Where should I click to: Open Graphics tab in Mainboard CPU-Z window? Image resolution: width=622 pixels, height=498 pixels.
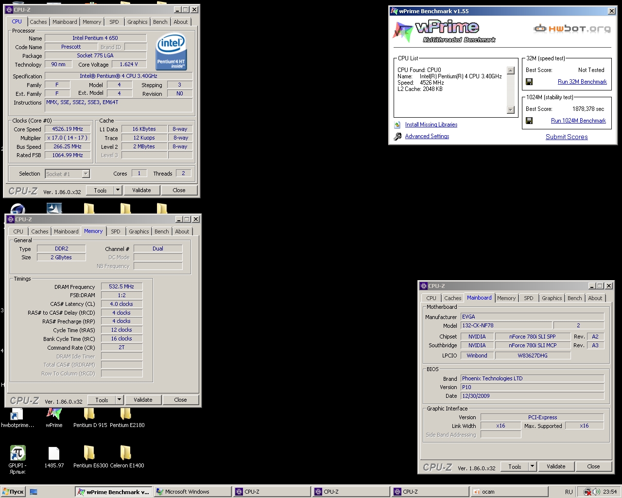[552, 298]
